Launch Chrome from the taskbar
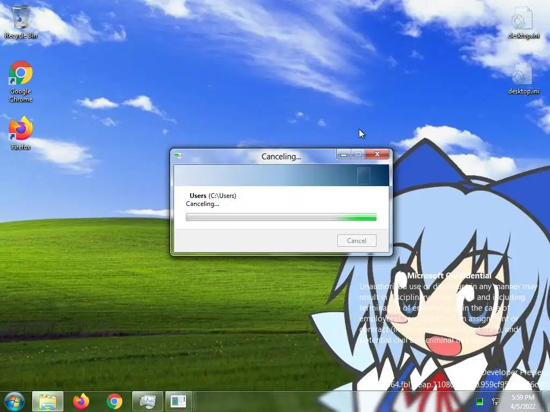 pos(114,401)
